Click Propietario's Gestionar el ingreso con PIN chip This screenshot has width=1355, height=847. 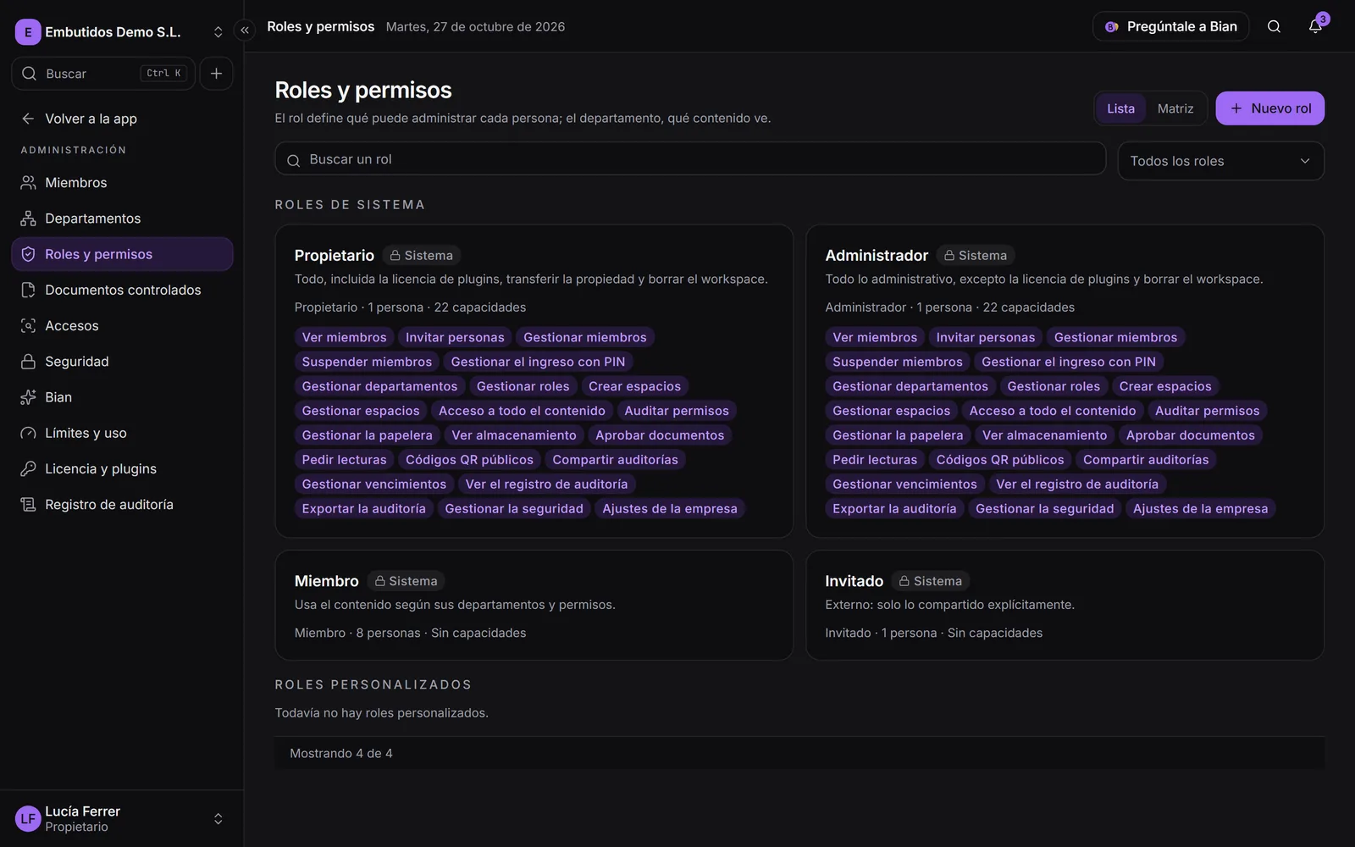click(538, 362)
